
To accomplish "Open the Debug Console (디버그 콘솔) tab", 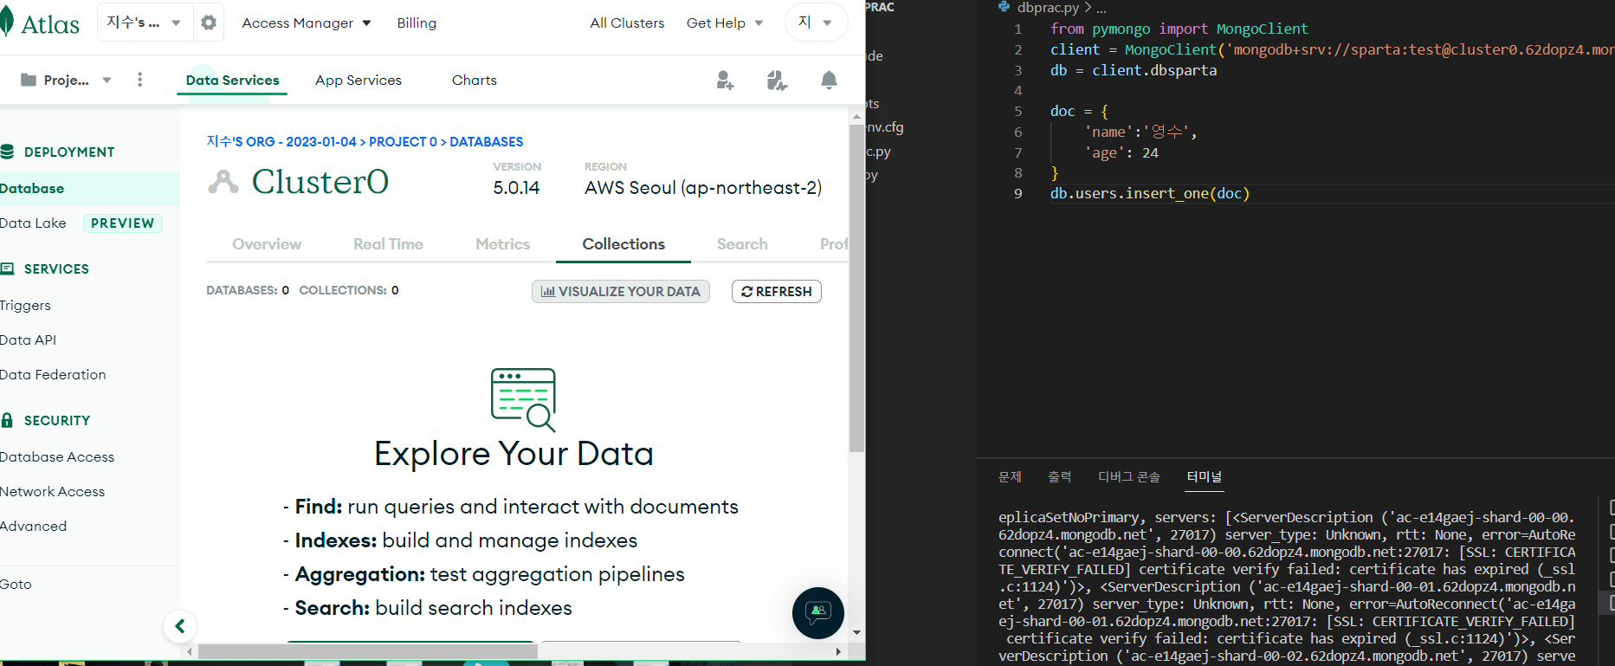I will [x=1129, y=477].
